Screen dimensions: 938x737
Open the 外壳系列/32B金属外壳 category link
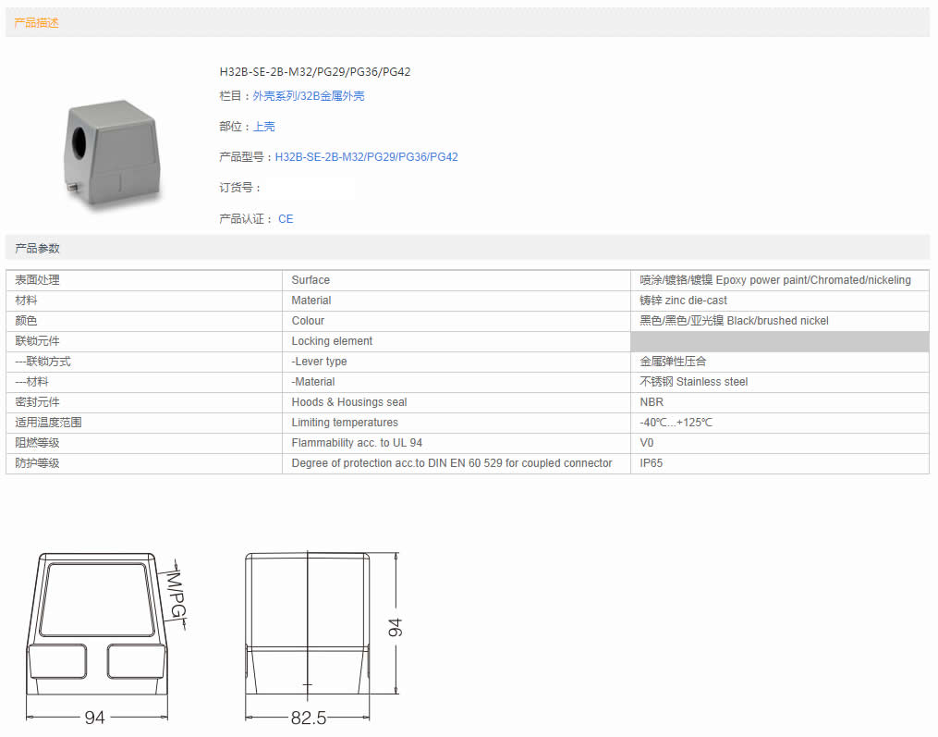coord(309,96)
